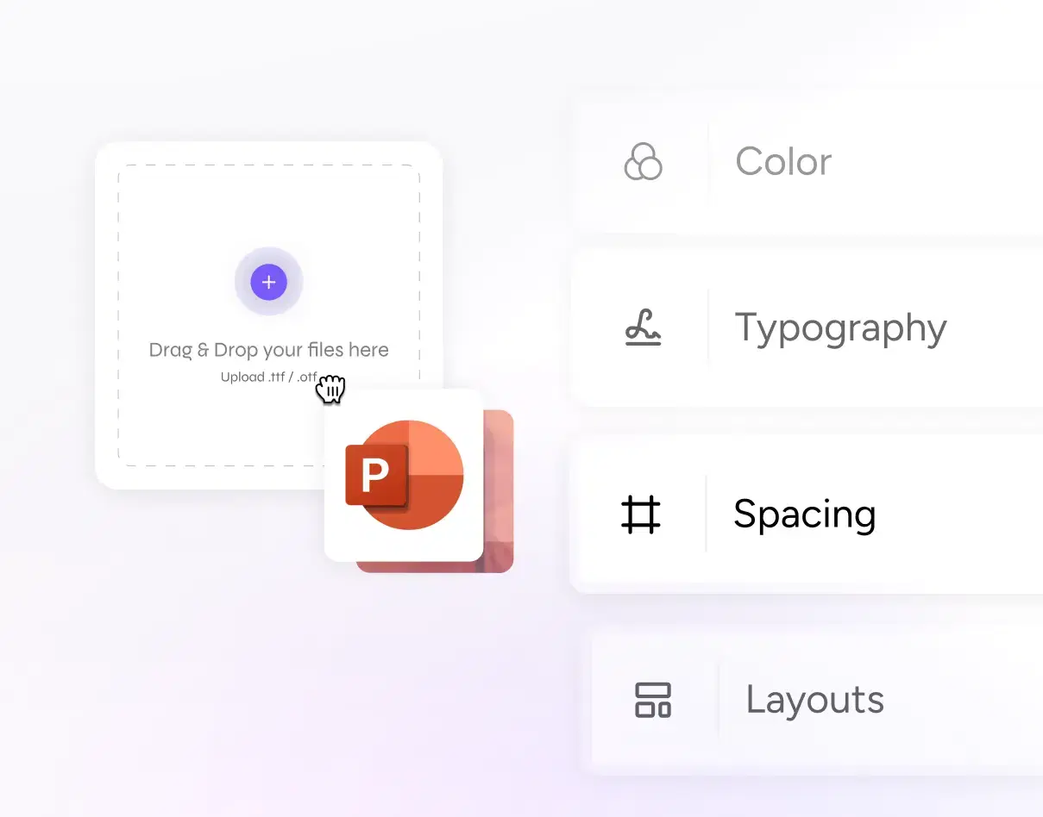Click the Spacing grid icon
Viewport: 1043px width, 817px height.
(641, 514)
